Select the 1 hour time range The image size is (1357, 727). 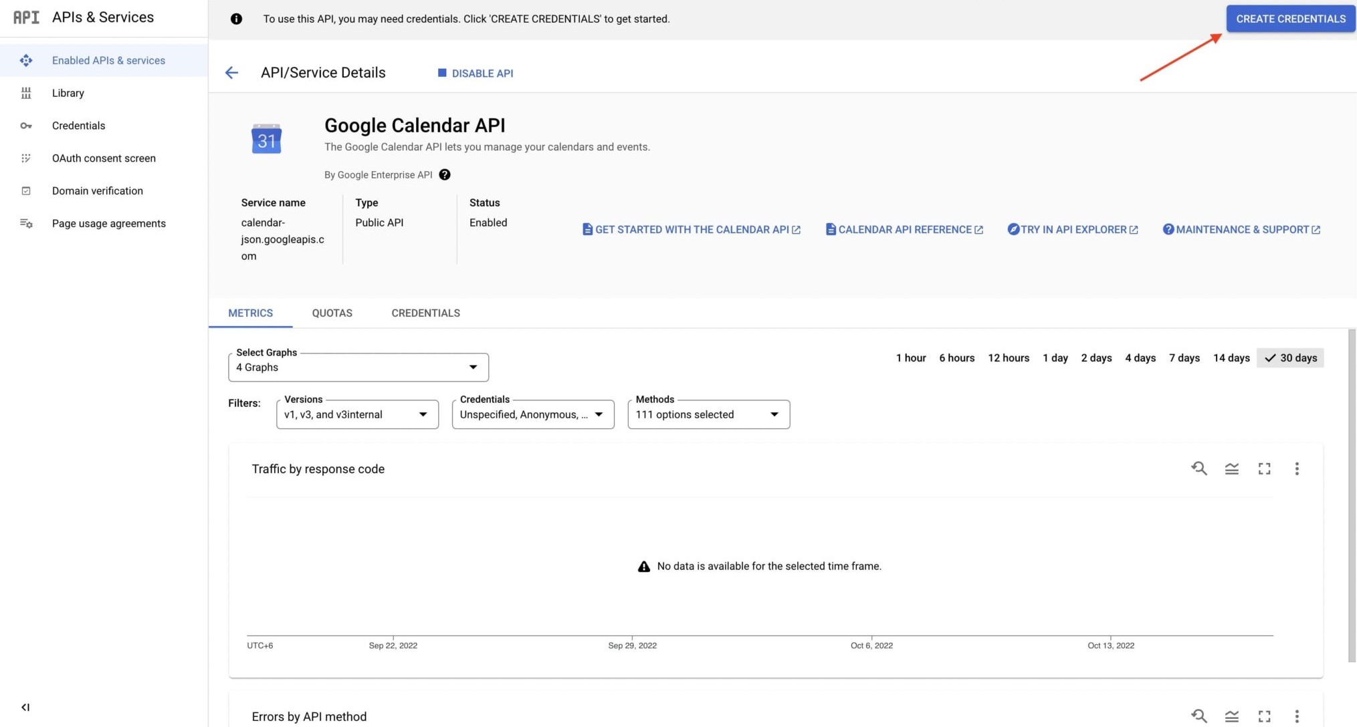[910, 357]
